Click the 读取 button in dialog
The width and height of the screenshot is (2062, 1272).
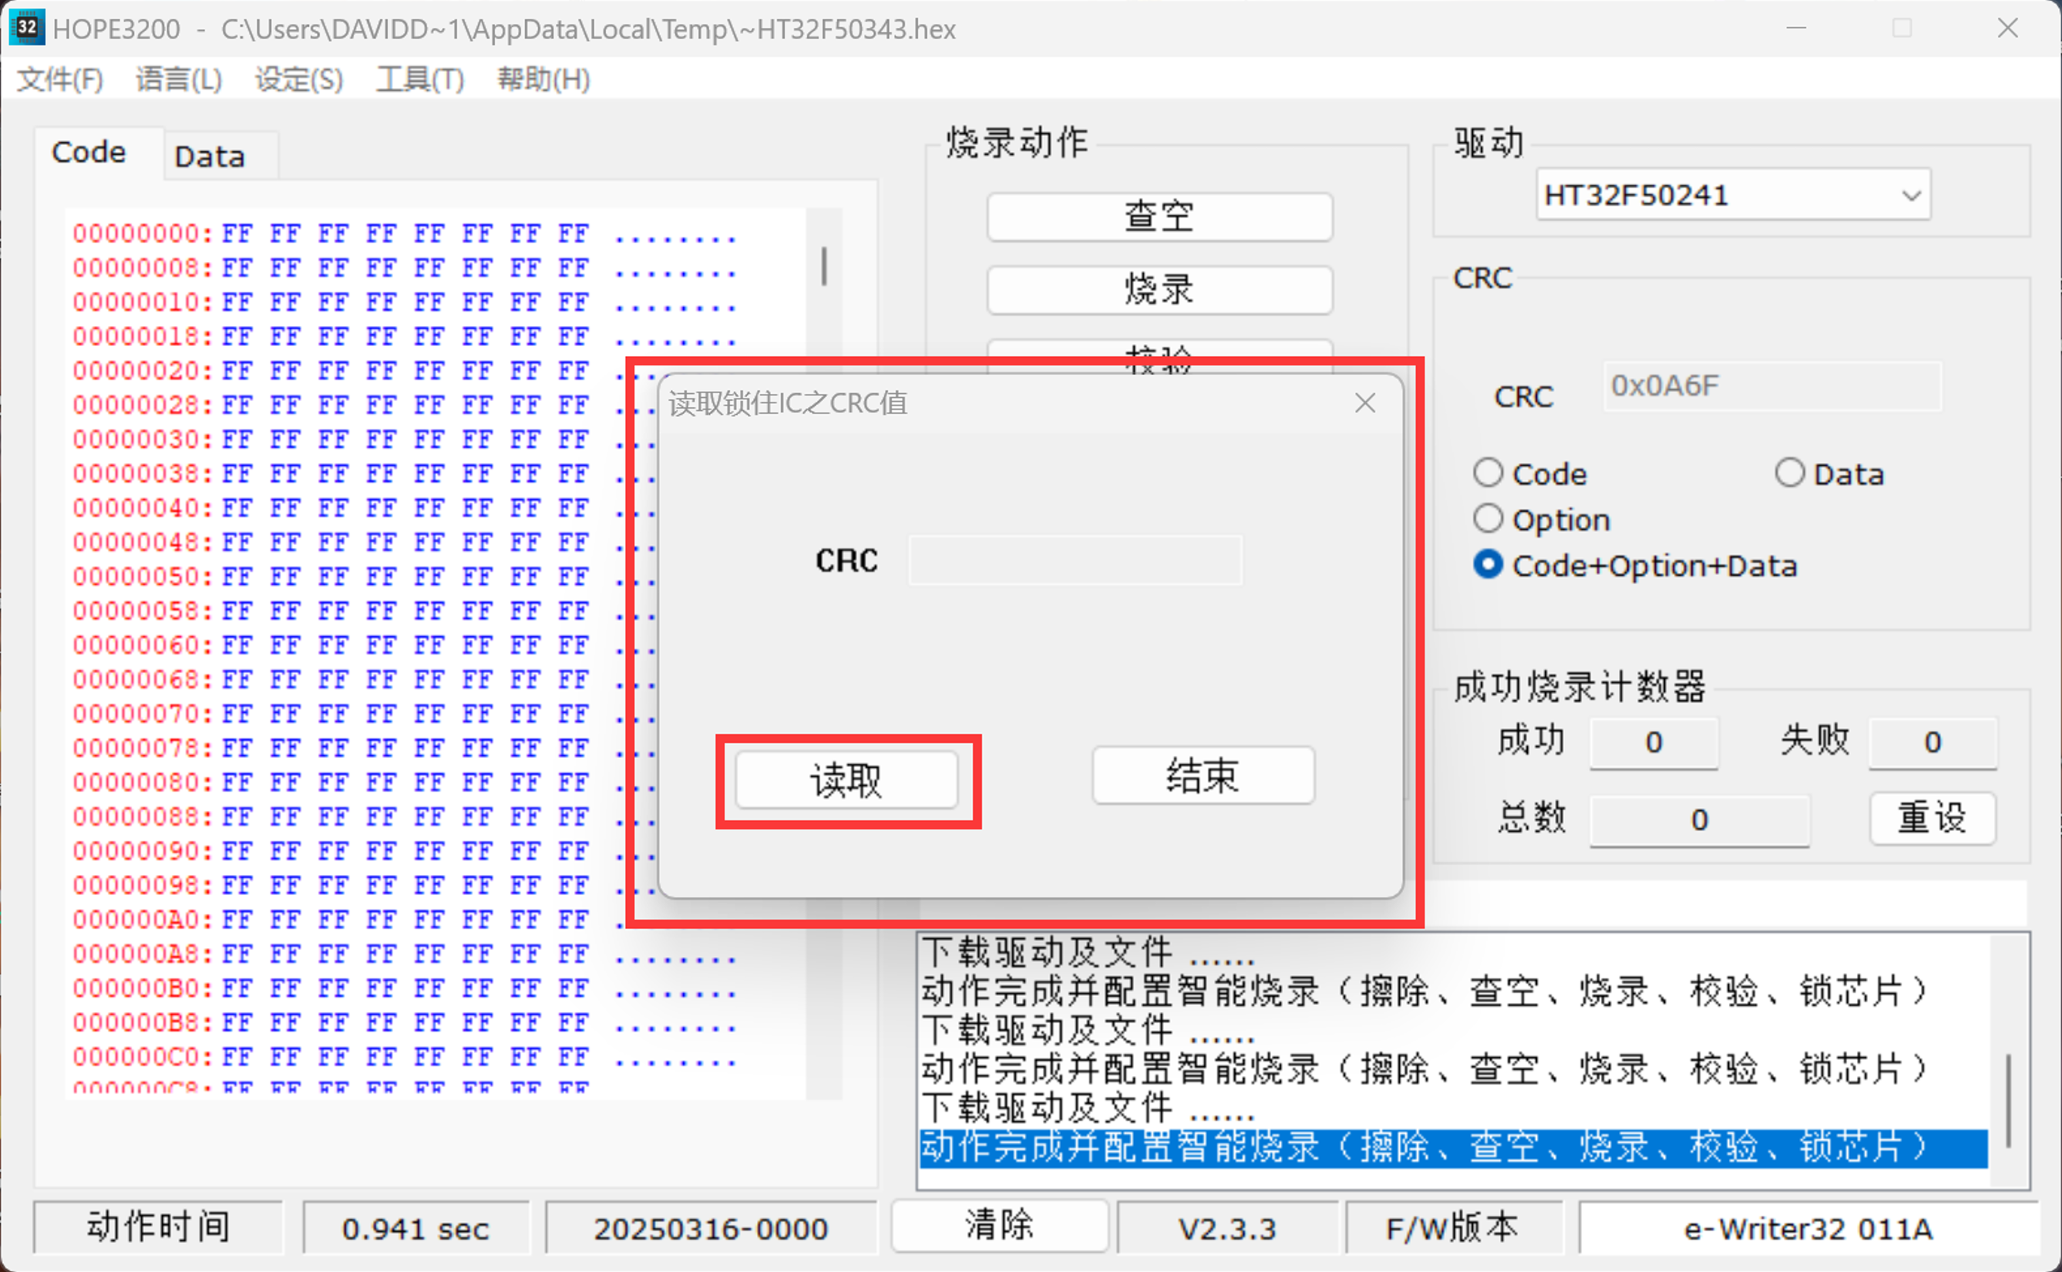coord(846,780)
